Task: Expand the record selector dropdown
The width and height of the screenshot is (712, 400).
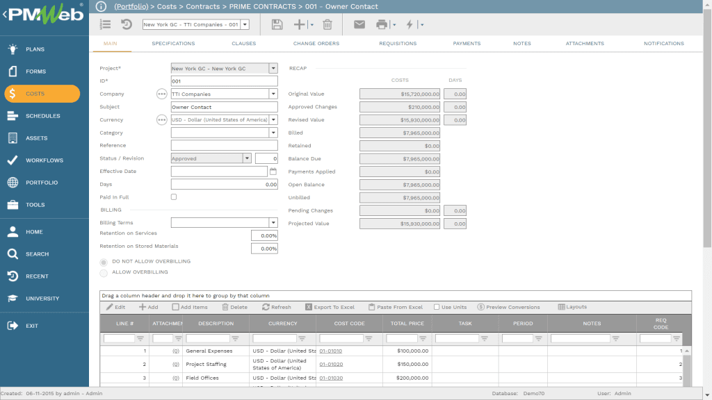Action: coord(245,24)
